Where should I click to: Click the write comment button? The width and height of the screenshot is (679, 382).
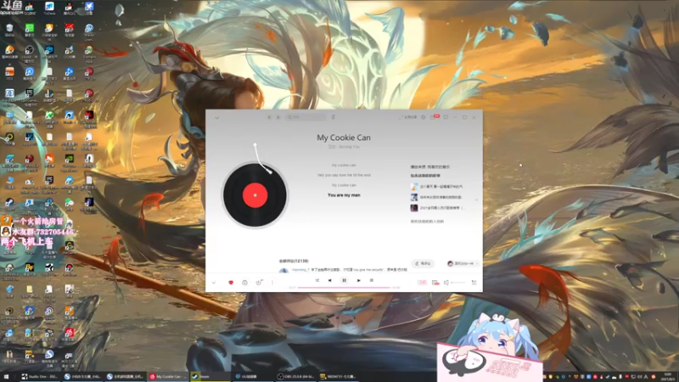423,263
